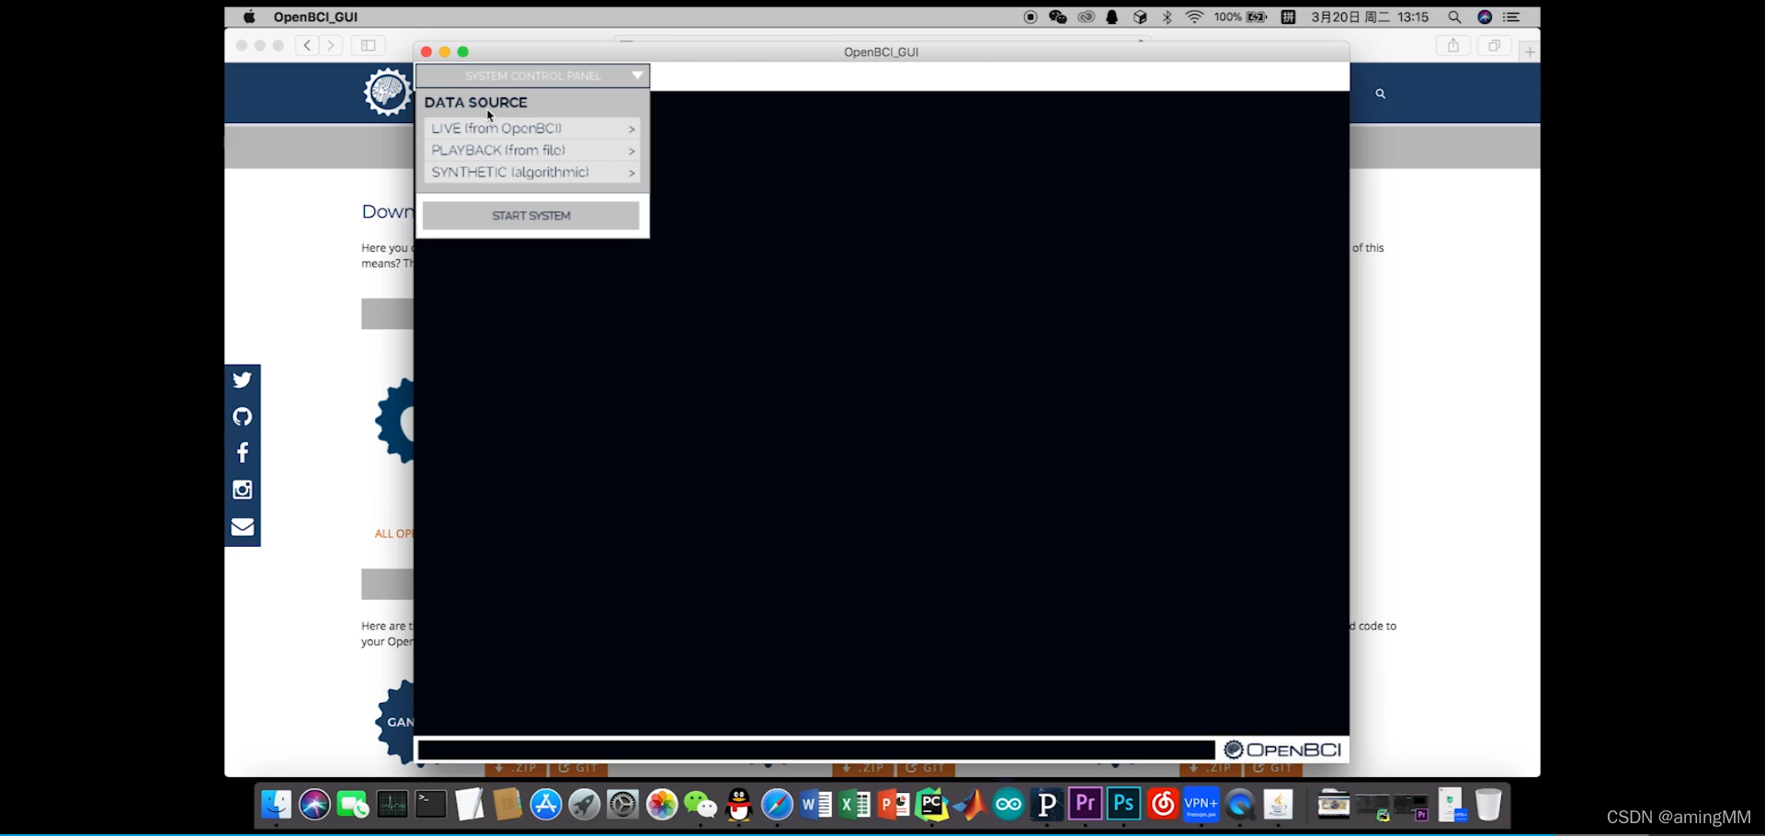Open Premiere Pro from the Dock

point(1086,804)
